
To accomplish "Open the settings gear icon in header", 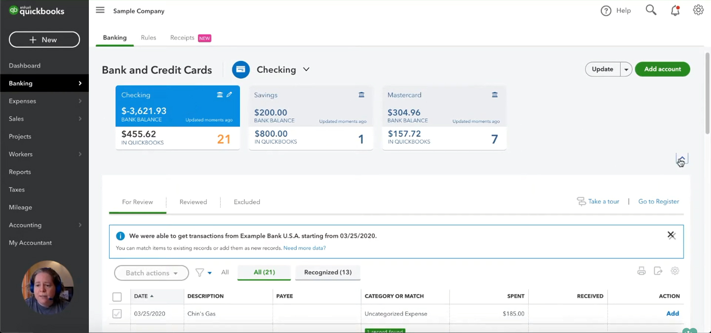I will point(698,10).
